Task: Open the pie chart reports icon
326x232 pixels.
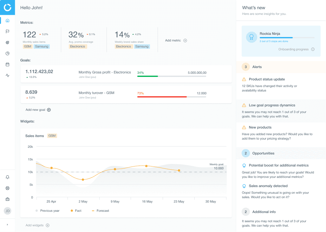Action: pyautogui.click(x=8, y=53)
